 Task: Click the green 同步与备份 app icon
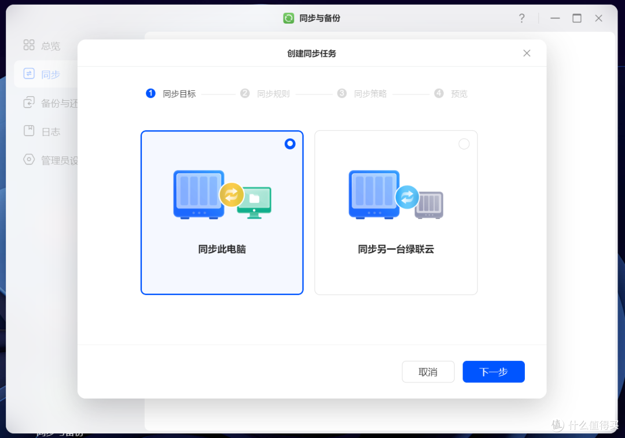pyautogui.click(x=289, y=18)
